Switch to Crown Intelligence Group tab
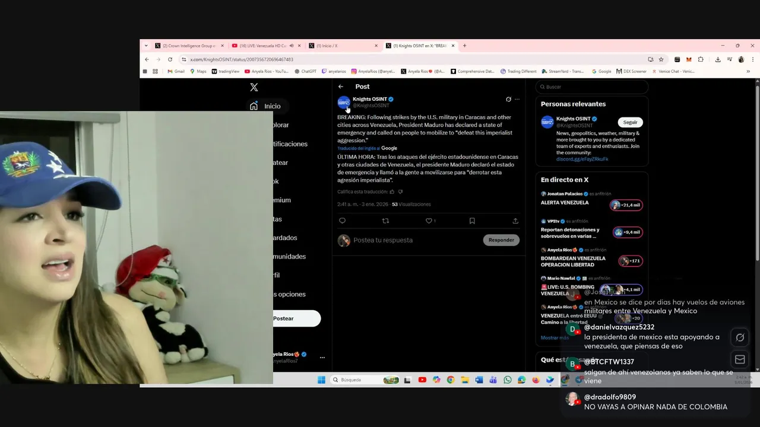 (x=189, y=46)
